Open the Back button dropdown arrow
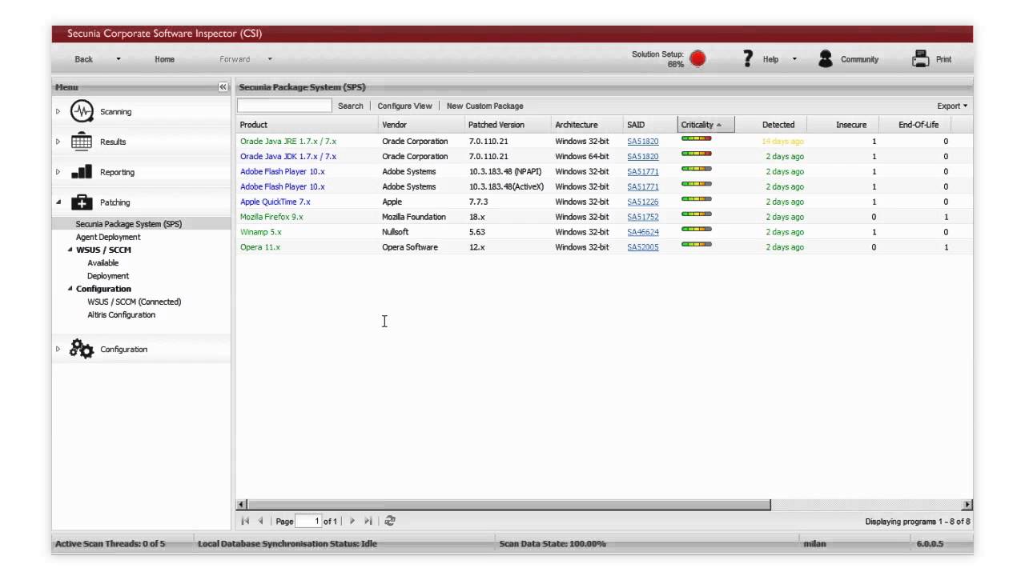 pos(119,59)
